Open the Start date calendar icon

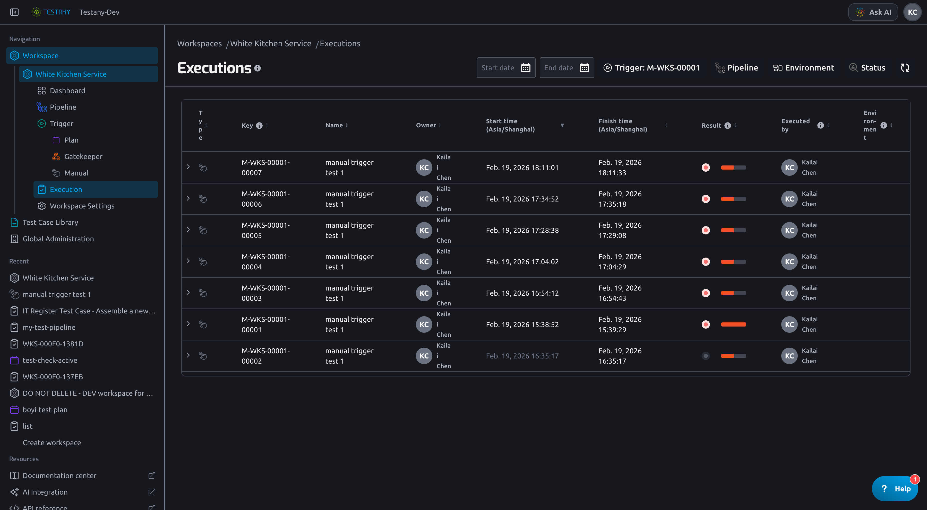[526, 68]
